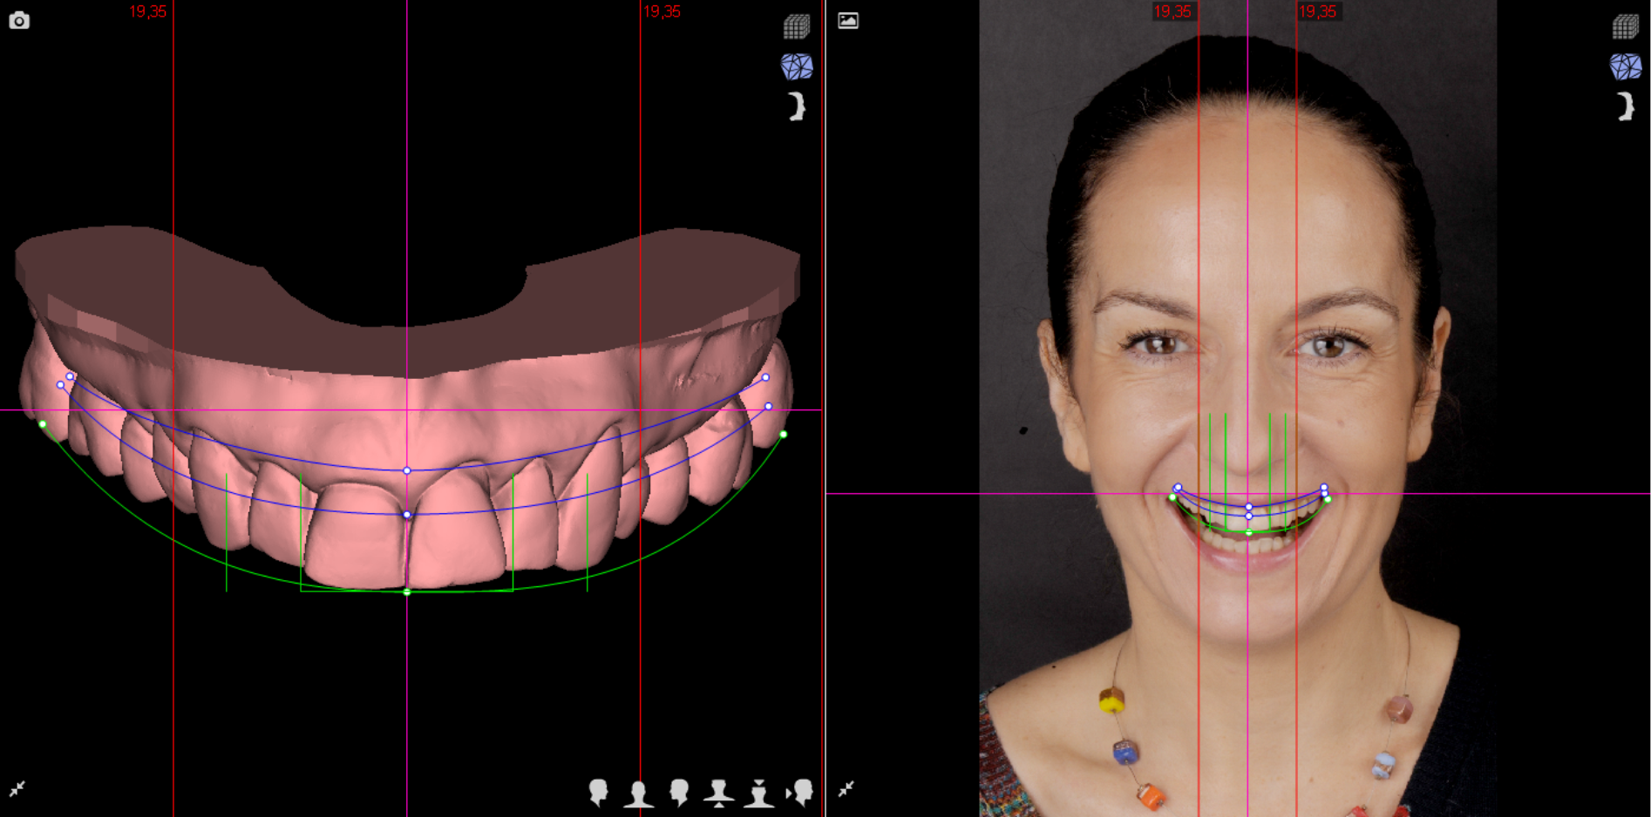Click the green bottom-center smile curve point
This screenshot has height=817, width=1651.
[x=407, y=592]
